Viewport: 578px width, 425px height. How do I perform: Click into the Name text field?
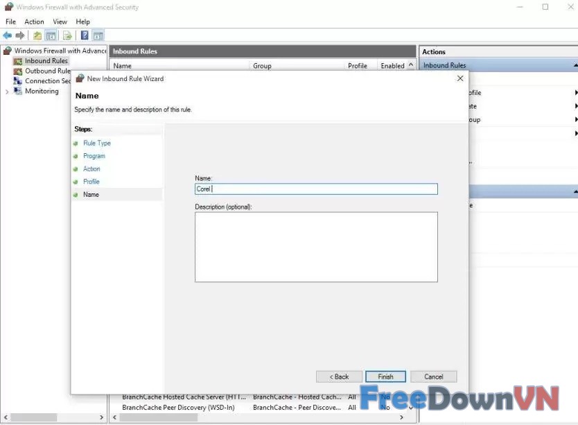(x=316, y=189)
